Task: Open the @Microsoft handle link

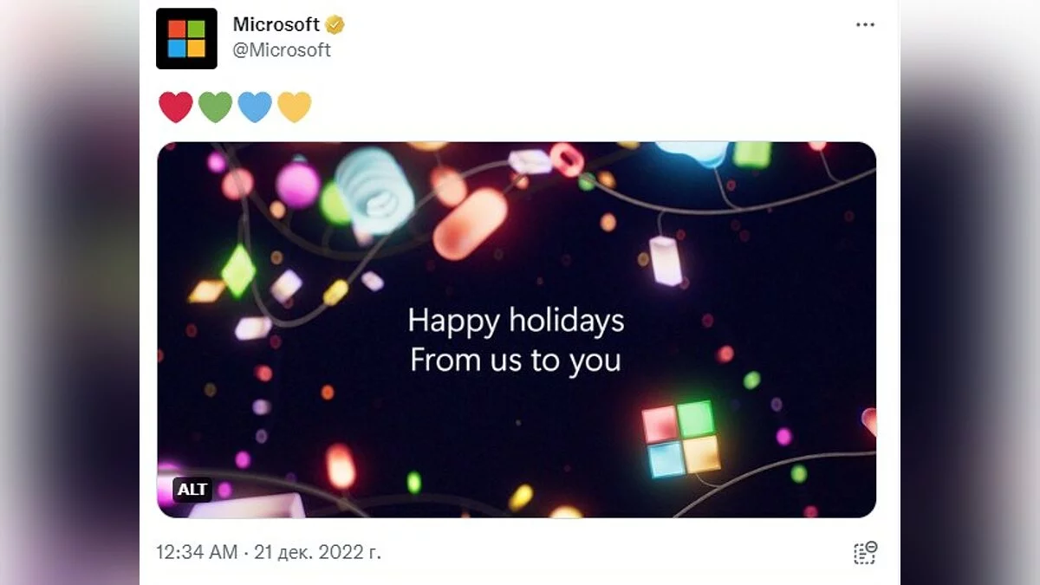Action: (282, 50)
